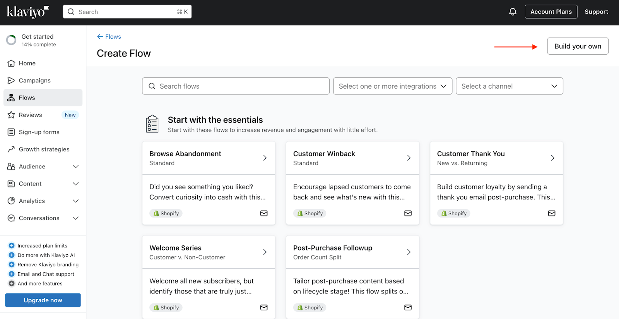The image size is (619, 319).
Task: Click 'Tailor post-purchase content' description text
Action: [351, 286]
